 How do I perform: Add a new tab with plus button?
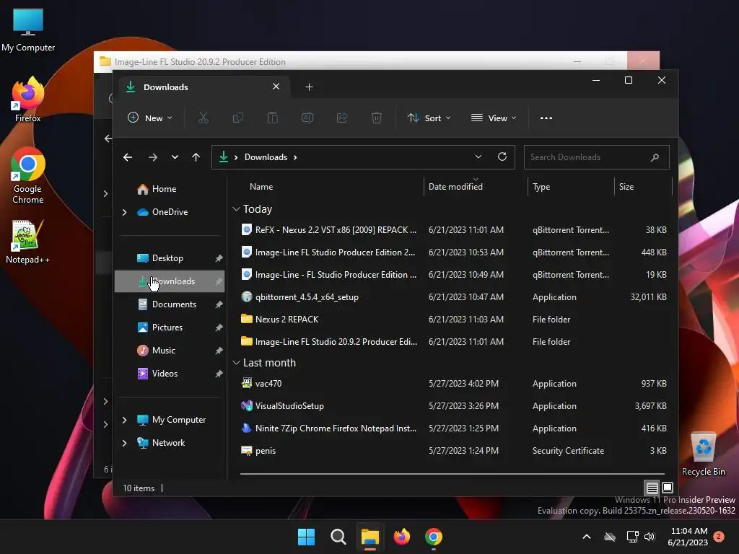309,87
